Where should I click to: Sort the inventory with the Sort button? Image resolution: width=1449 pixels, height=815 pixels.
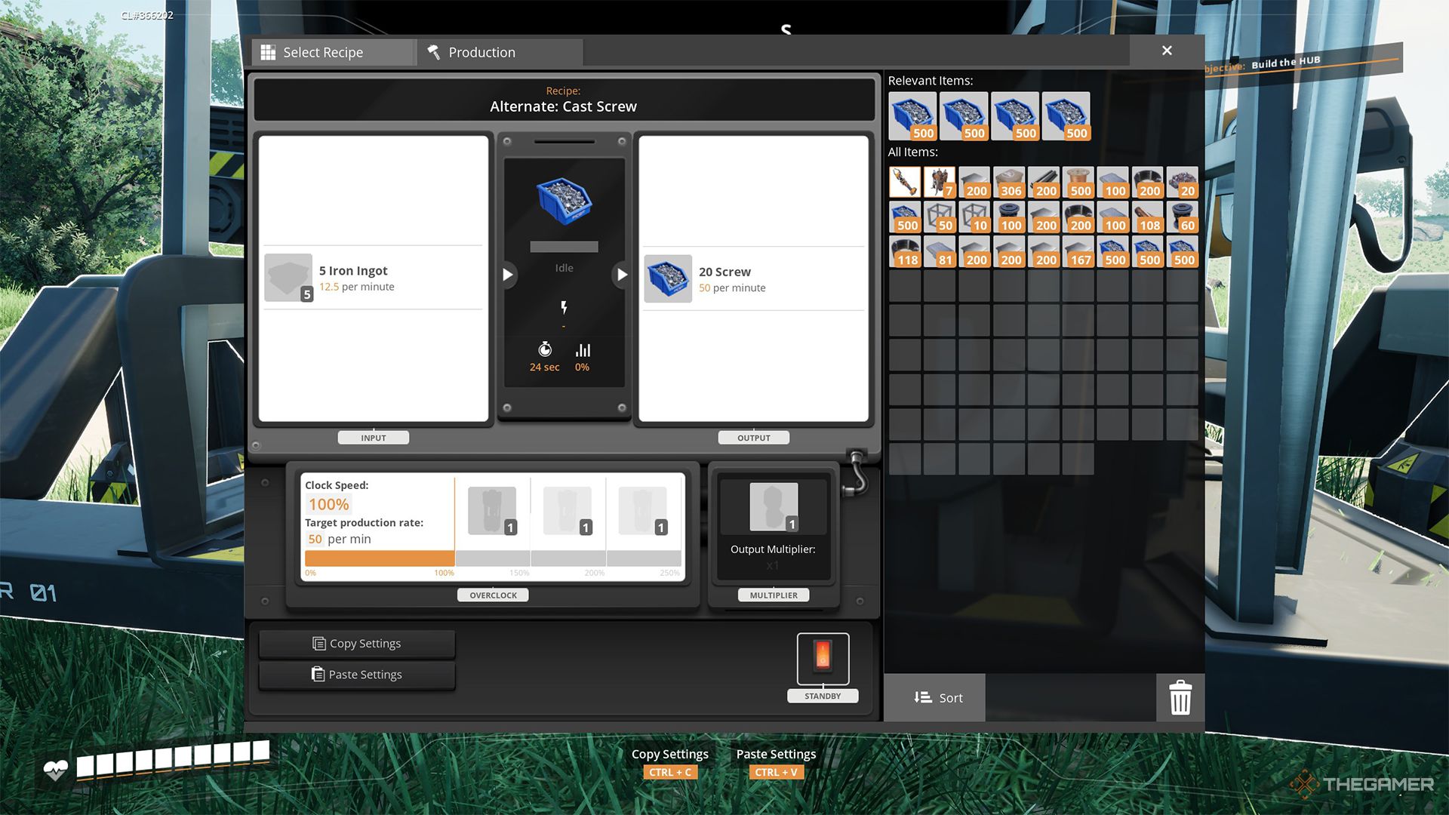pyautogui.click(x=934, y=698)
